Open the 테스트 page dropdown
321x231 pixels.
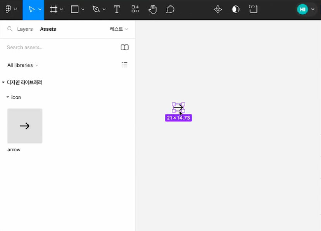[119, 29]
